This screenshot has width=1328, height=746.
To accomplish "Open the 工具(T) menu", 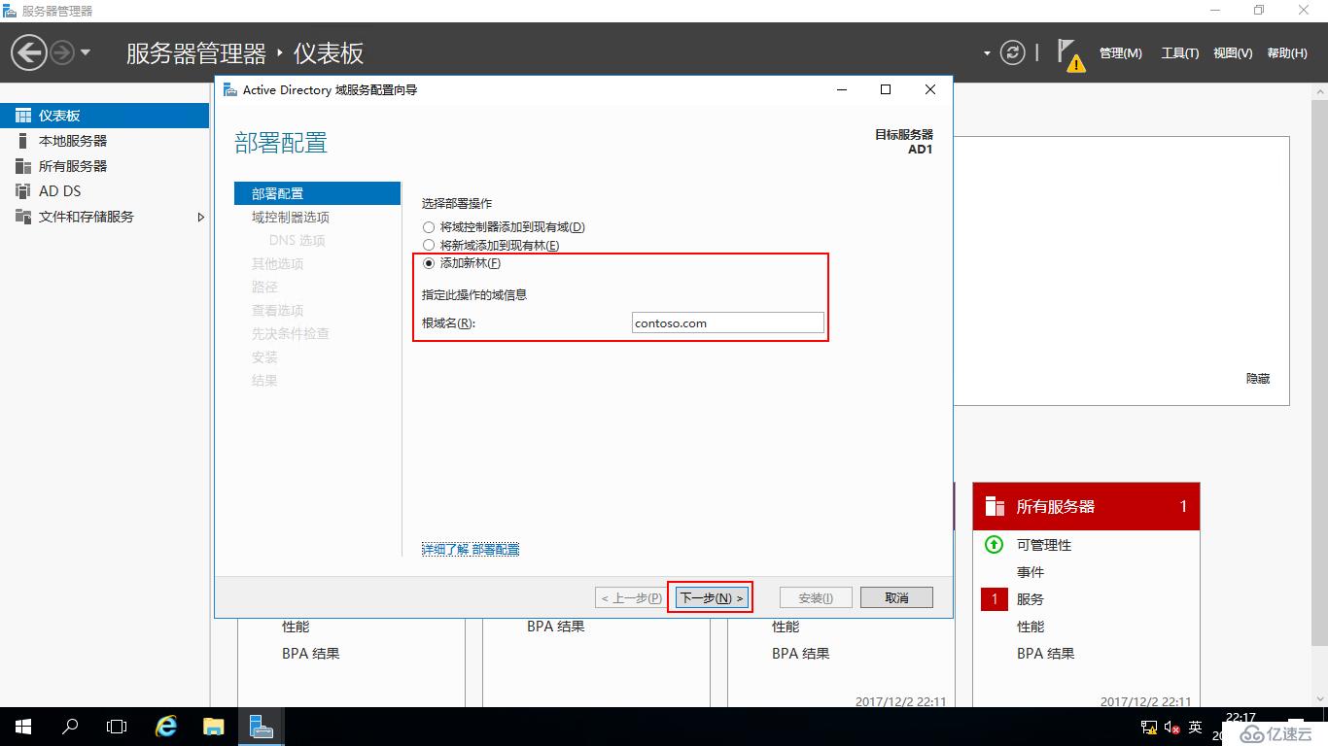I will (x=1179, y=53).
